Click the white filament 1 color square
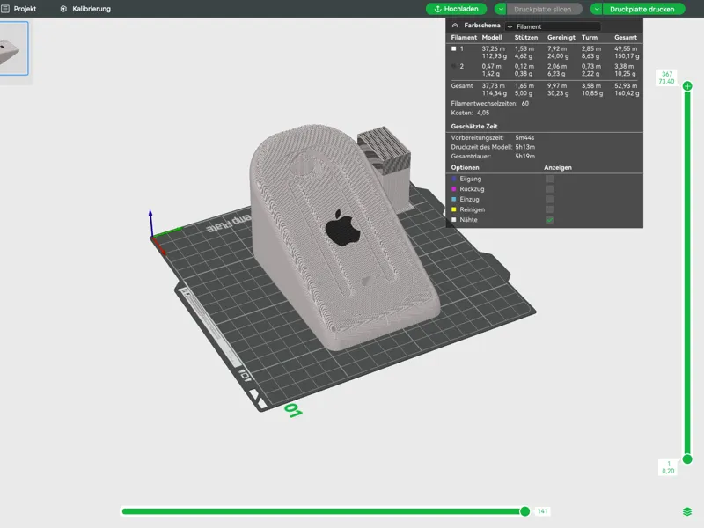Screen dimensions: 704x528 pyautogui.click(x=453, y=48)
